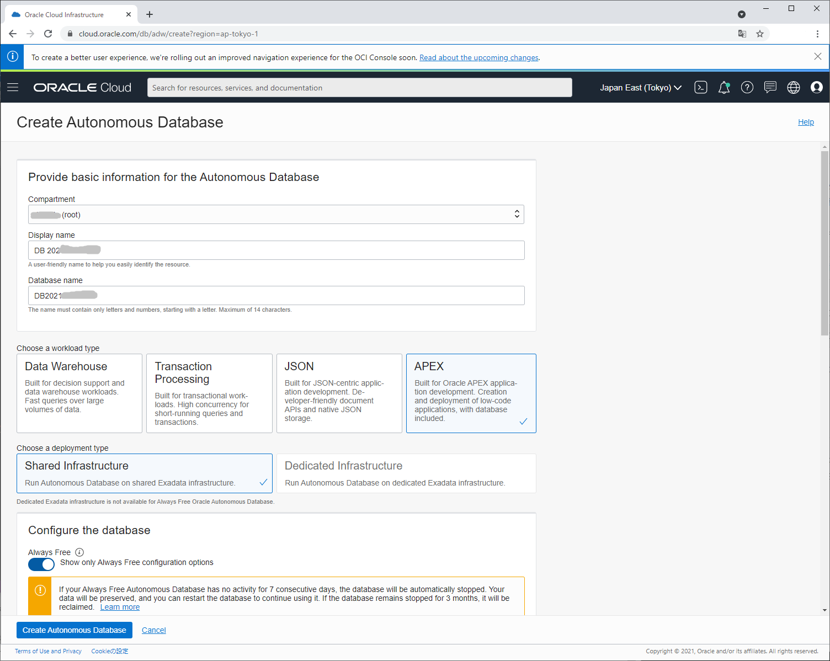
Task: Open Terms of Use and Privacy link
Action: [48, 651]
